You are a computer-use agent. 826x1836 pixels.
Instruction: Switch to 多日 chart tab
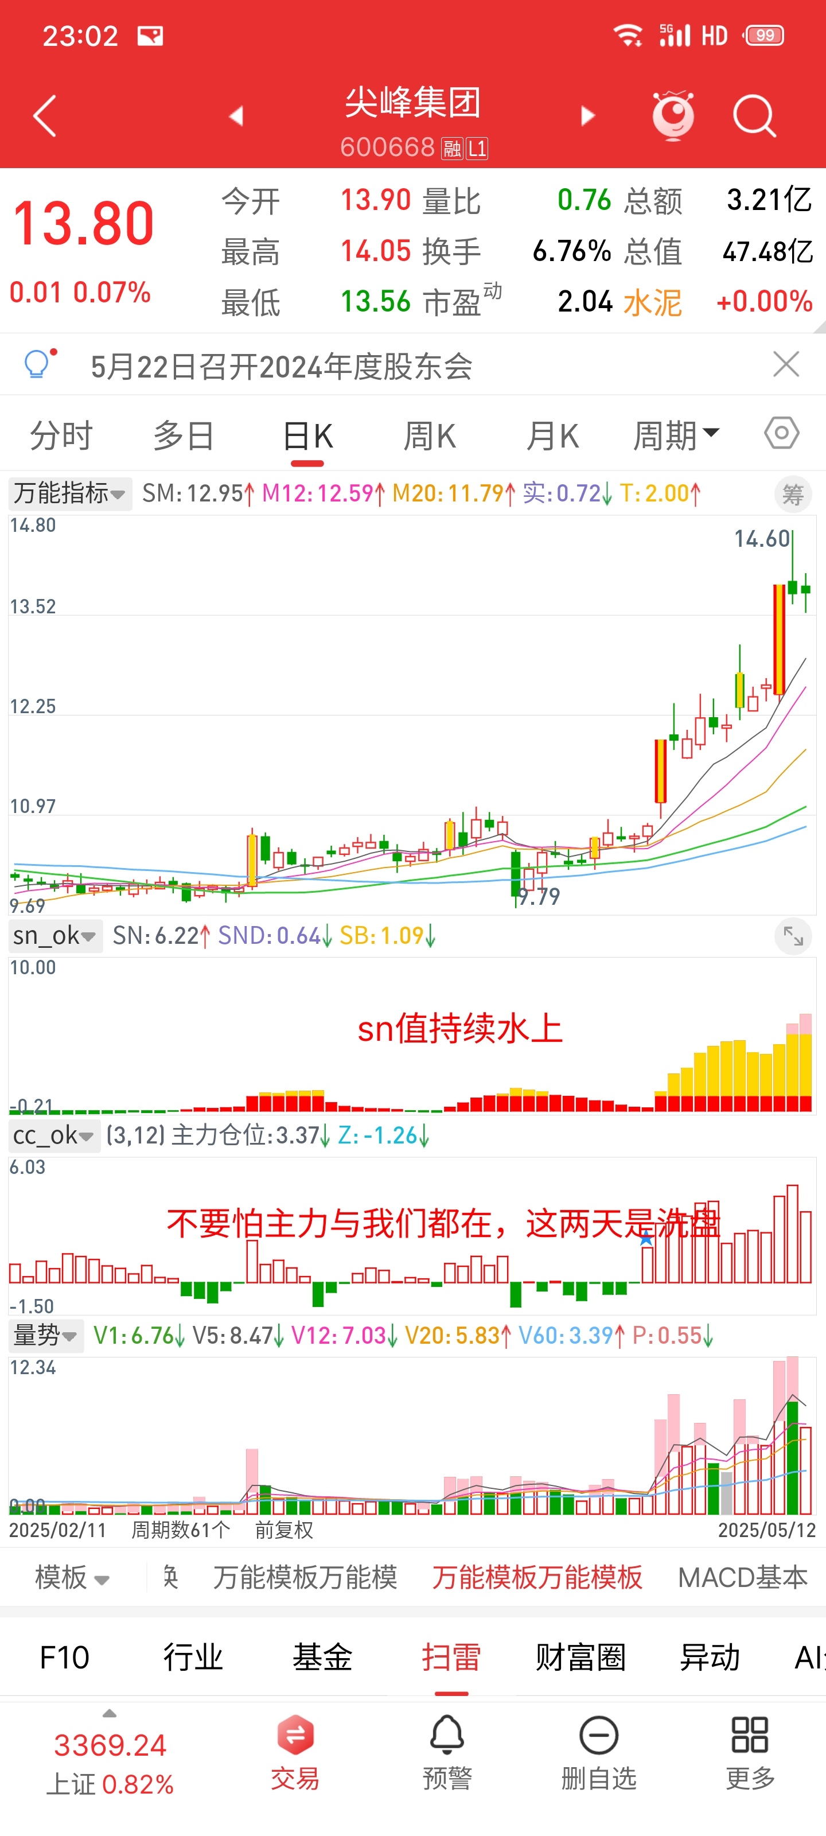184,435
